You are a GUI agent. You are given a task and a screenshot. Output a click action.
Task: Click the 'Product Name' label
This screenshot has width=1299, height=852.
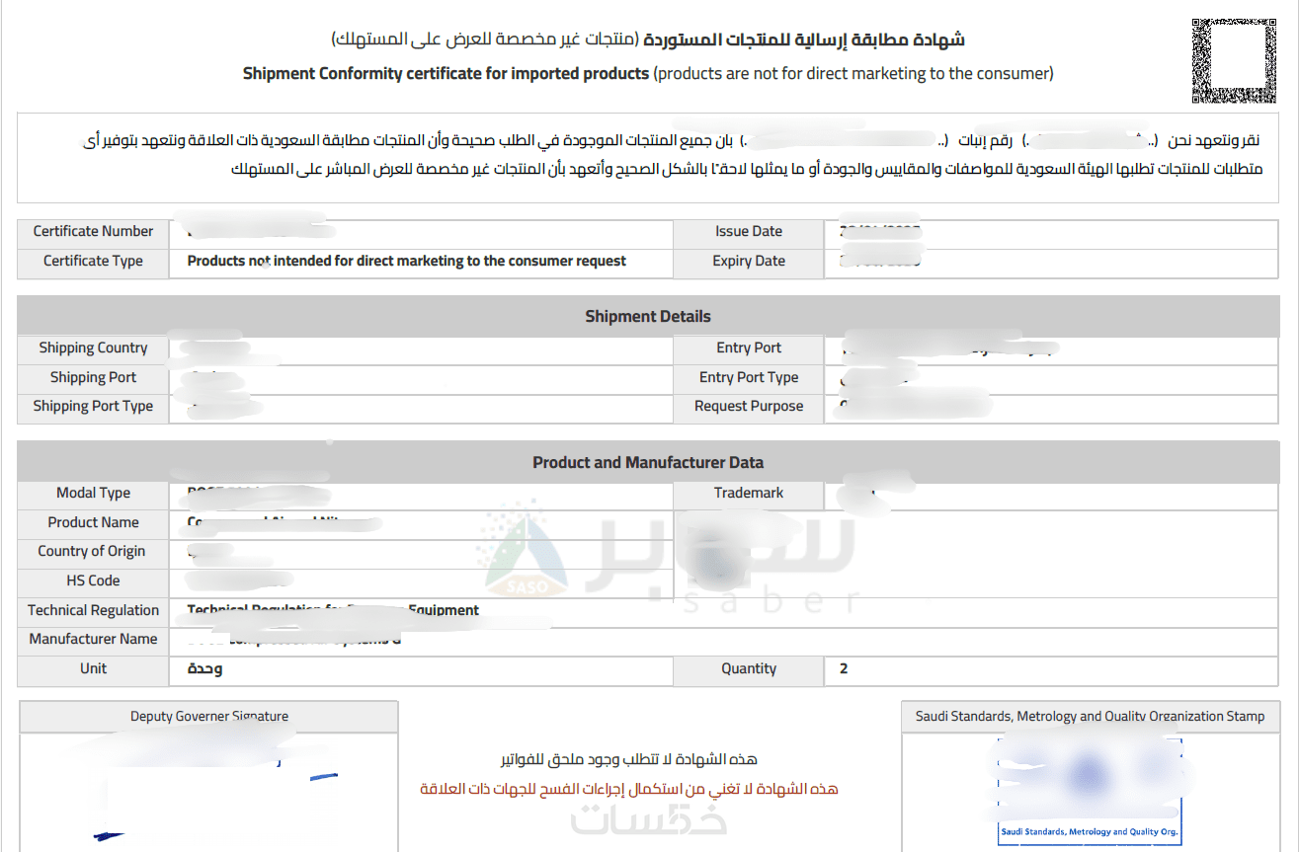point(93,522)
